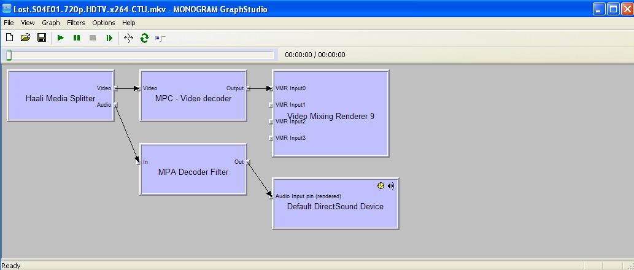Image resolution: width=634 pixels, height=270 pixels.
Task: Click the VMR Input0 pin
Action: coord(271,88)
